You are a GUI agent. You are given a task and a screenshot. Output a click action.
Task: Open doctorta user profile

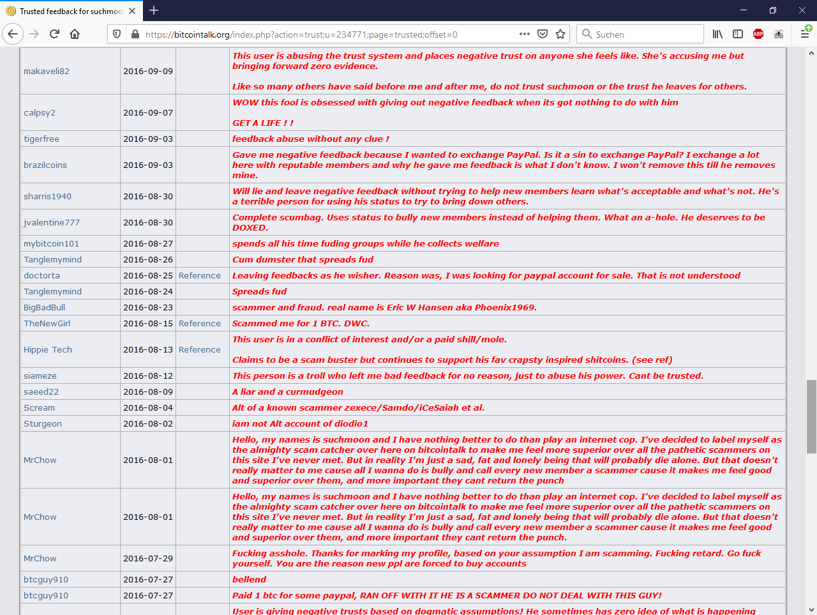(41, 275)
